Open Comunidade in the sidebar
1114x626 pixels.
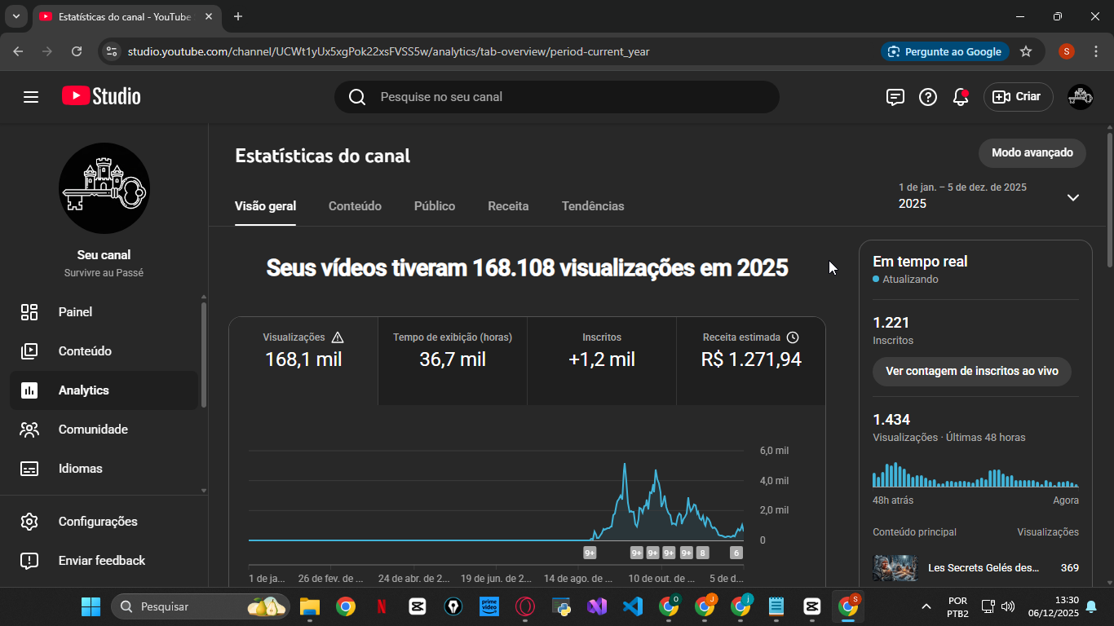tap(93, 430)
